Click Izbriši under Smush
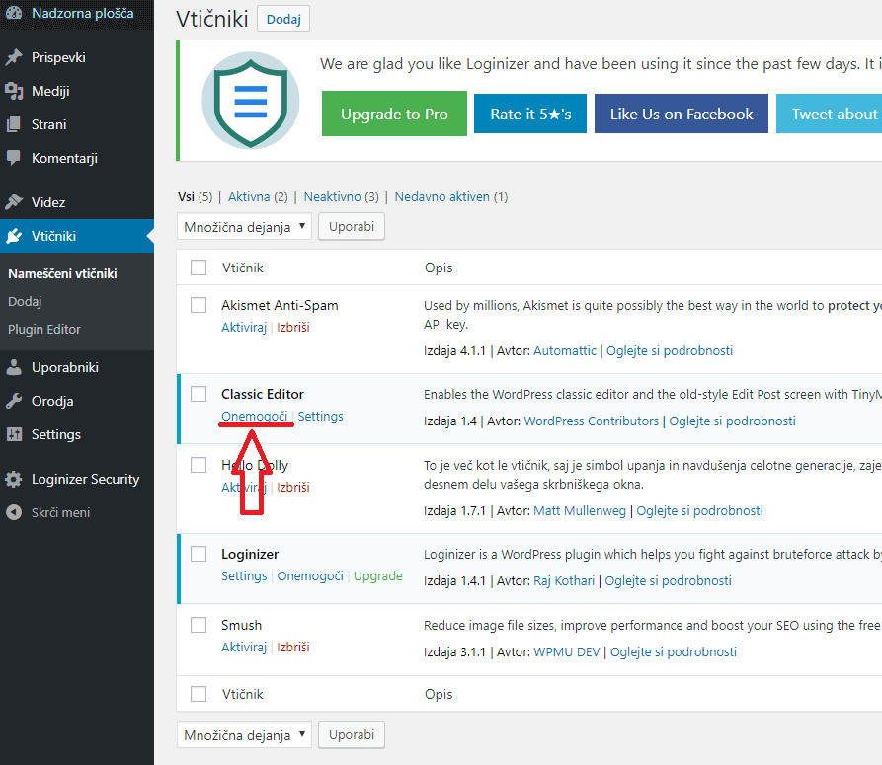This screenshot has height=765, width=882. [293, 647]
